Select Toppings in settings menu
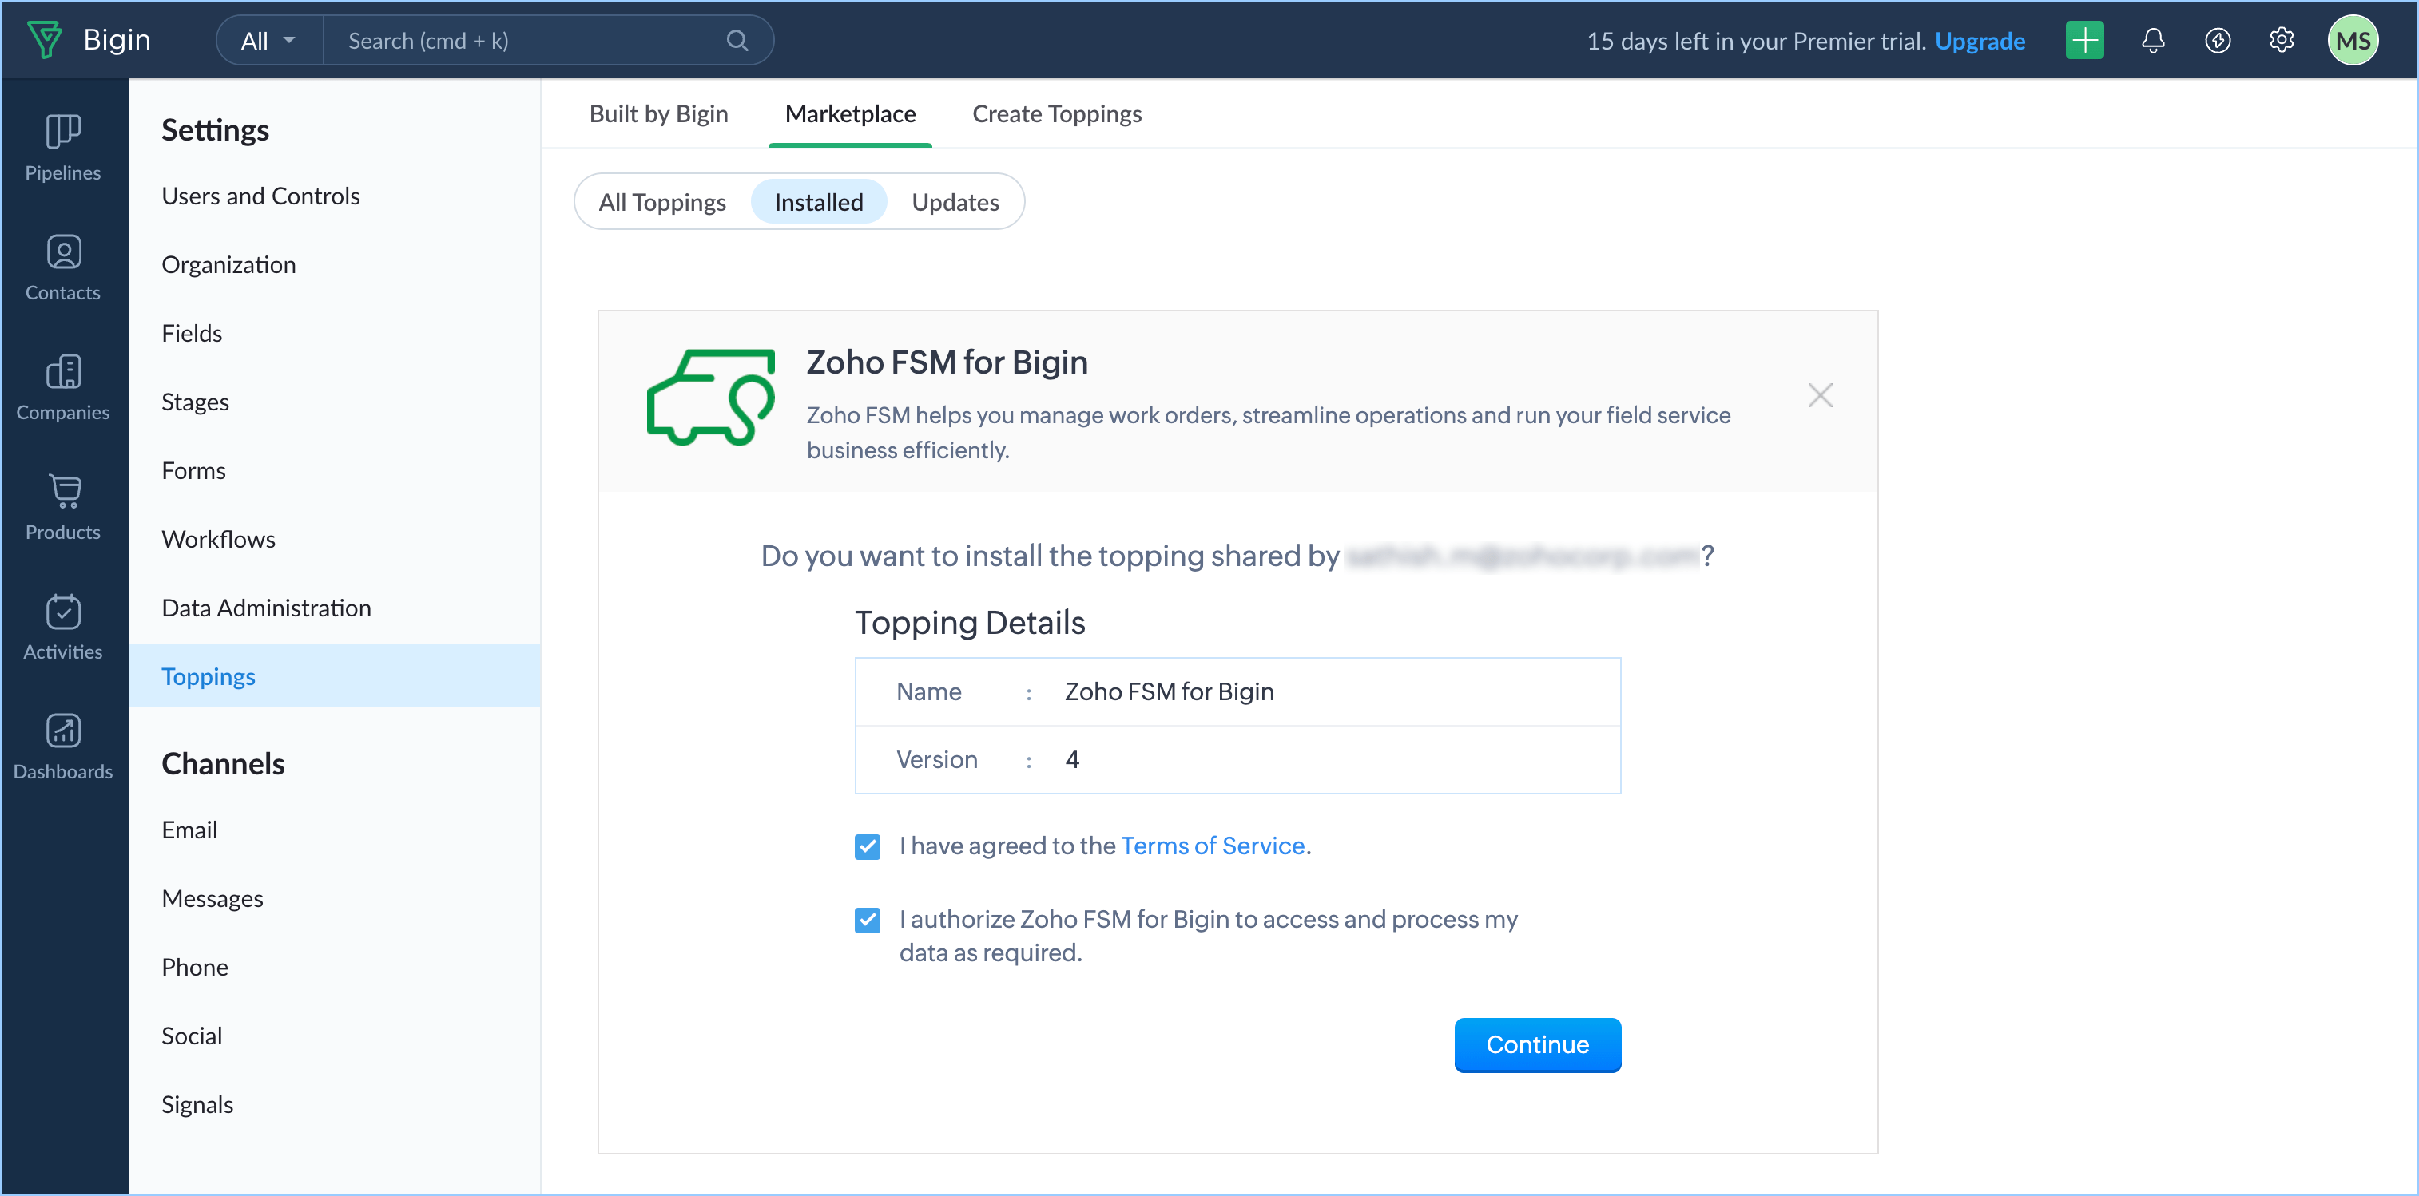Screen dimensions: 2419x1196 334,675
